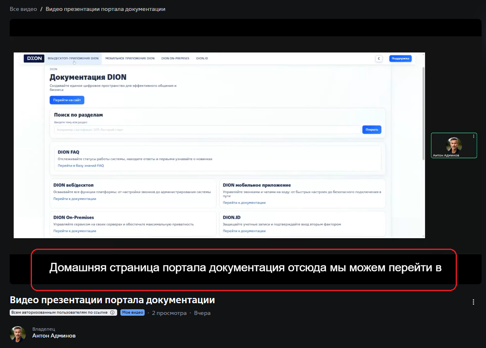
Task: Click the Перейти на сайт button
Action: pyautogui.click(x=67, y=100)
